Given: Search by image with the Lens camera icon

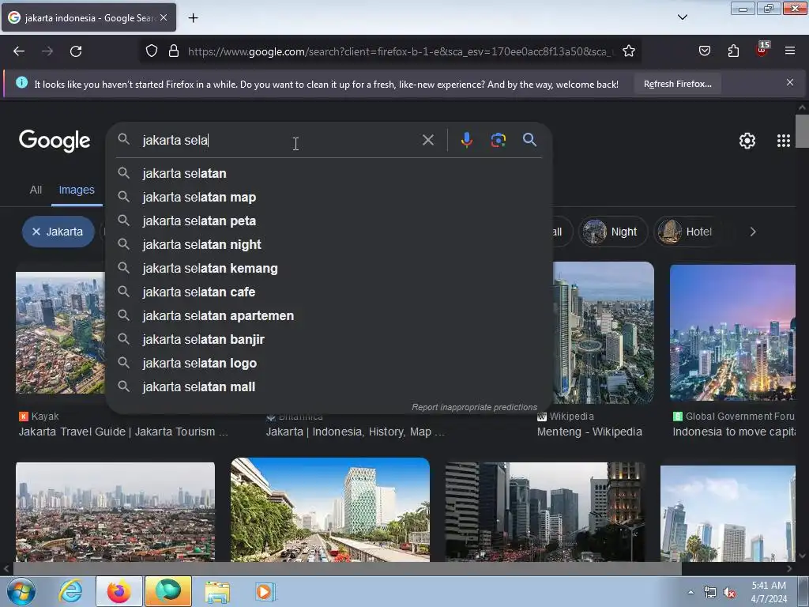Looking at the screenshot, I should tap(498, 140).
